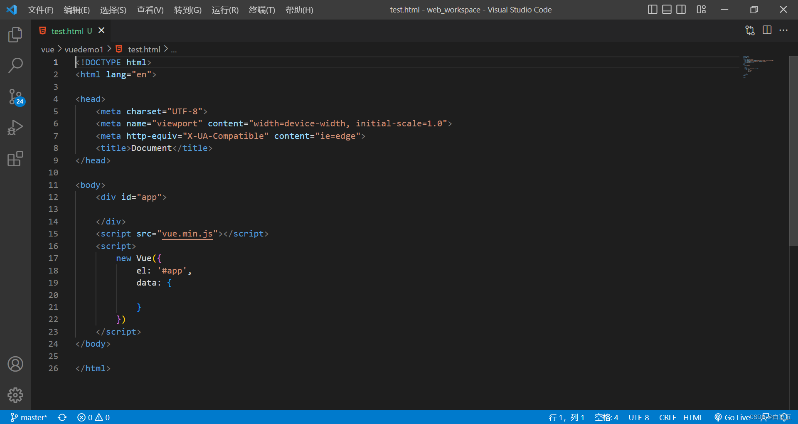Screen dimensions: 798x424
Task: Click the code minimap preview
Action: click(757, 67)
